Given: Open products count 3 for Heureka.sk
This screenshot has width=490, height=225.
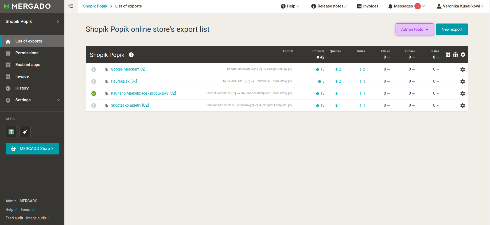Looking at the screenshot, I should (x=321, y=81).
